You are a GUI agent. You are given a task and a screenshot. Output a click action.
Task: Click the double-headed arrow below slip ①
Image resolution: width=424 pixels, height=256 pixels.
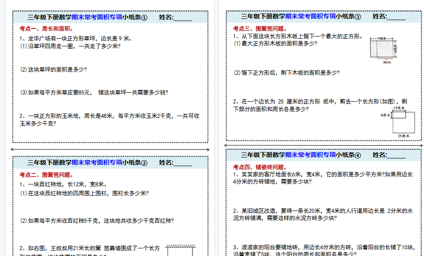[x=110, y=149]
